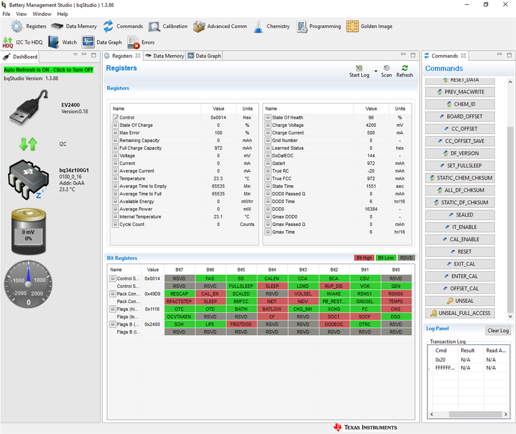516x434 pixels.
Task: Toggle lock on Cycle Count register
Action: (115, 224)
